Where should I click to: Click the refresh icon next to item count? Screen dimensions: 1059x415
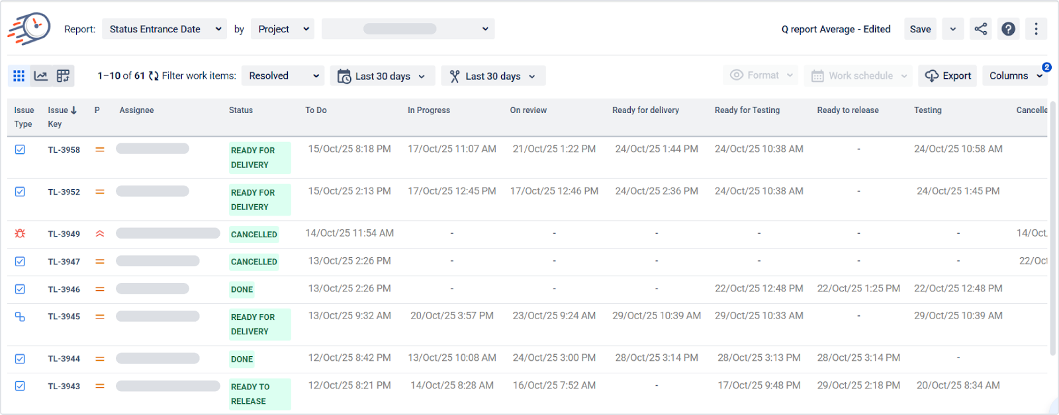tap(154, 76)
